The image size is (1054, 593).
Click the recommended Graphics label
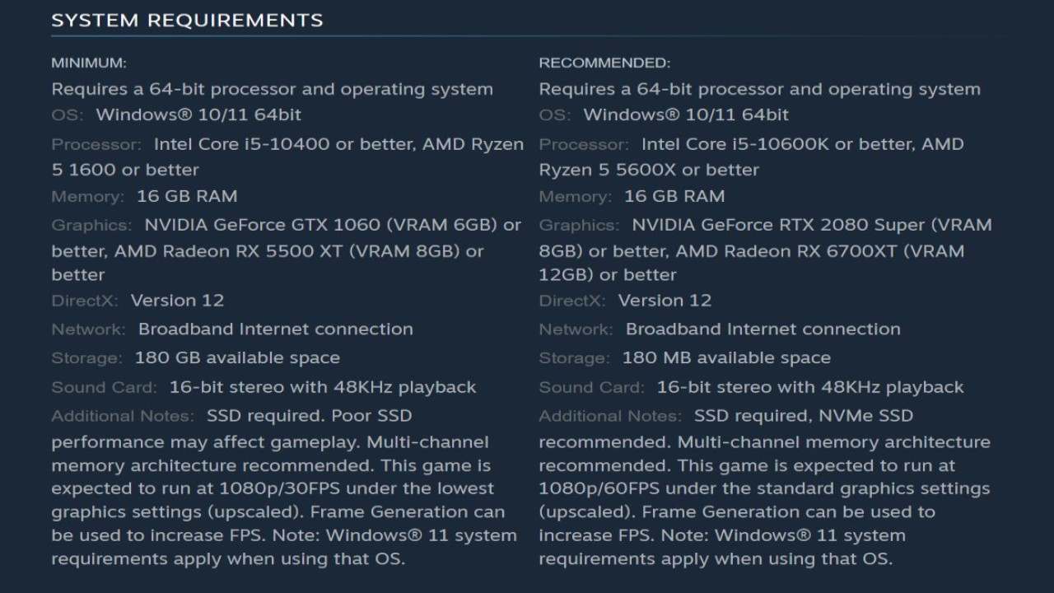[579, 226]
